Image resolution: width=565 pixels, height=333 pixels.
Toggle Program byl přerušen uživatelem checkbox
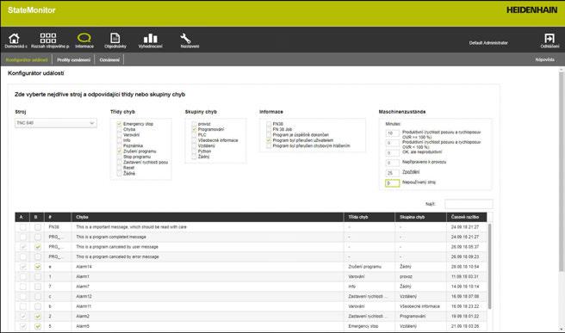(x=269, y=140)
